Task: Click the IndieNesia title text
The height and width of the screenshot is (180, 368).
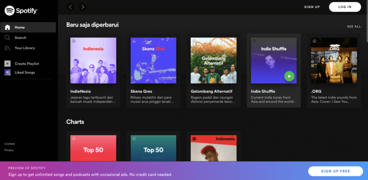Action: (x=80, y=91)
